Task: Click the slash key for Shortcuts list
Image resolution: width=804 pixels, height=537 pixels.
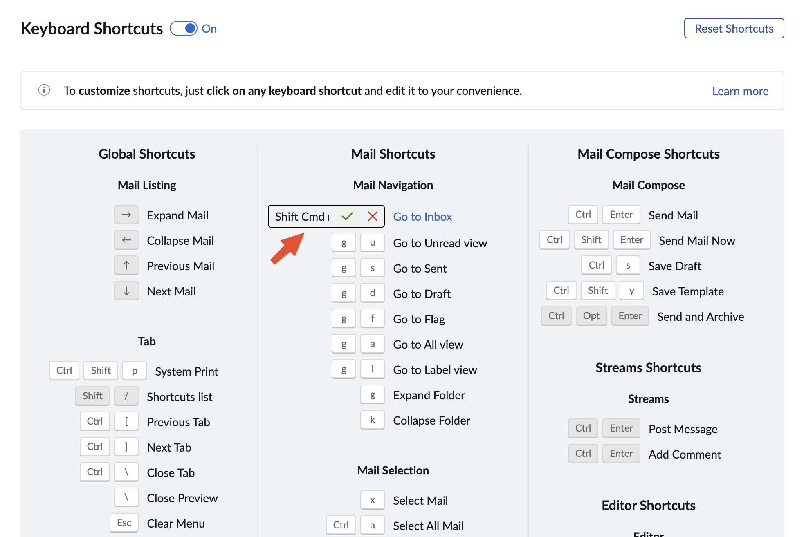Action: pyautogui.click(x=126, y=396)
